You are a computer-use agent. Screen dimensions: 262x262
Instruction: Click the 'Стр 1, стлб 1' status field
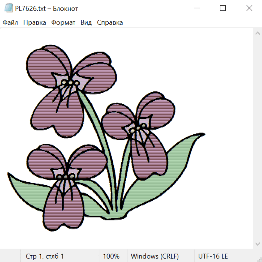pos(45,256)
